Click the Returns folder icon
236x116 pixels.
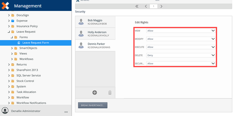(x=13, y=65)
